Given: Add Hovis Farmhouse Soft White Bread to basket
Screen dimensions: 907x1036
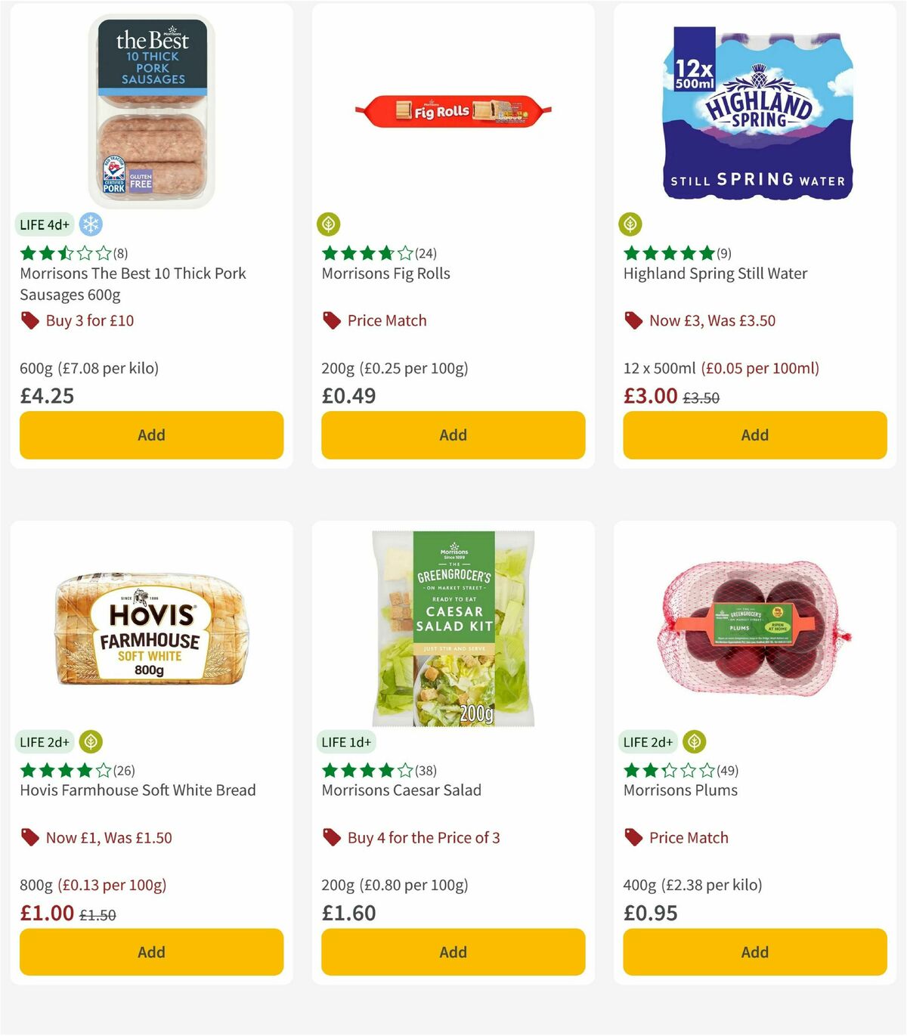Looking at the screenshot, I should [x=151, y=952].
